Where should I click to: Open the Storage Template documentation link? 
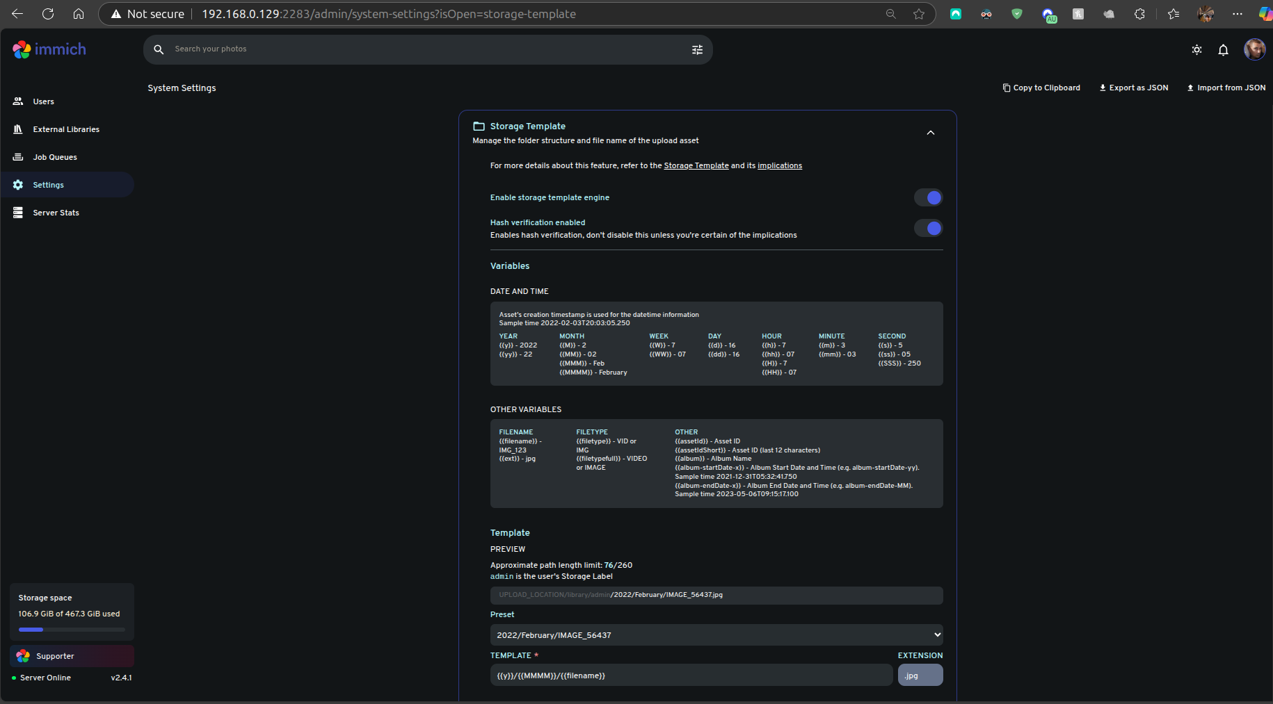tap(696, 165)
